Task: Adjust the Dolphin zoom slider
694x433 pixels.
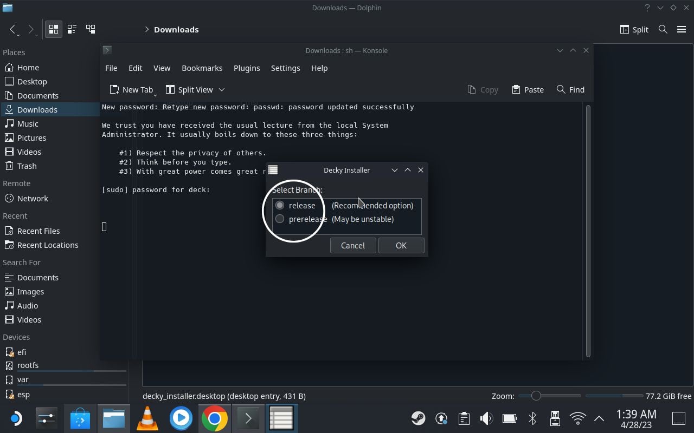Action: click(536, 396)
